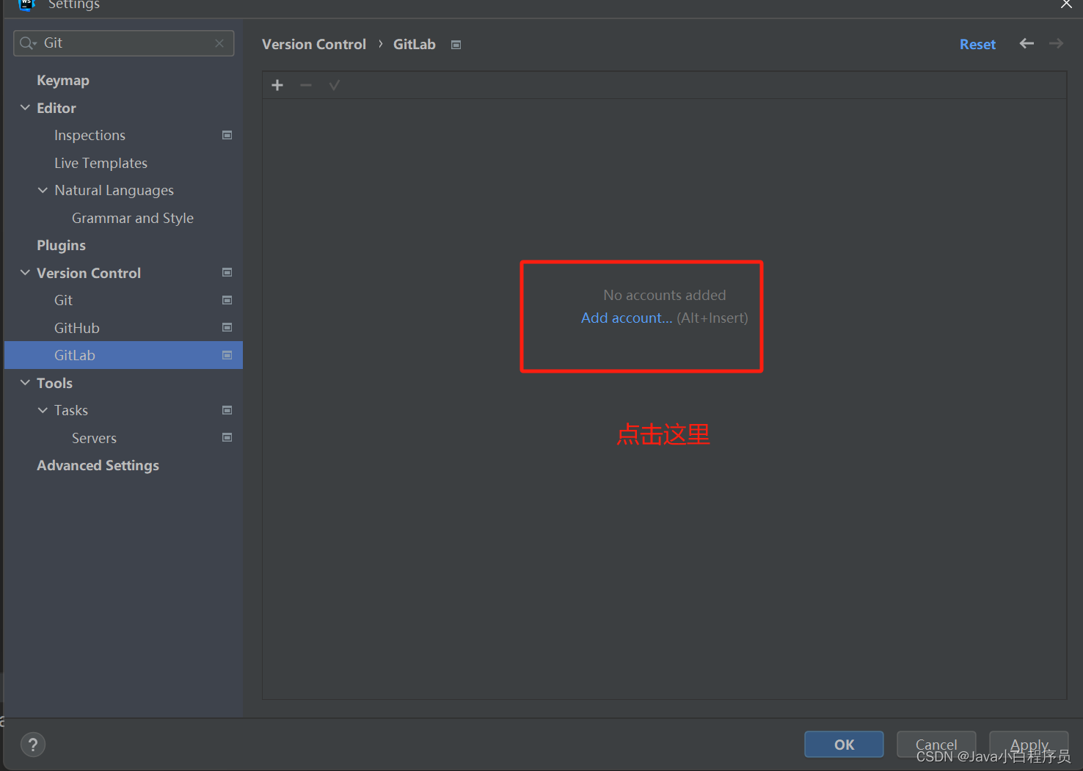Click the Add account... link
Screen dimensions: 1083x771
coord(627,318)
